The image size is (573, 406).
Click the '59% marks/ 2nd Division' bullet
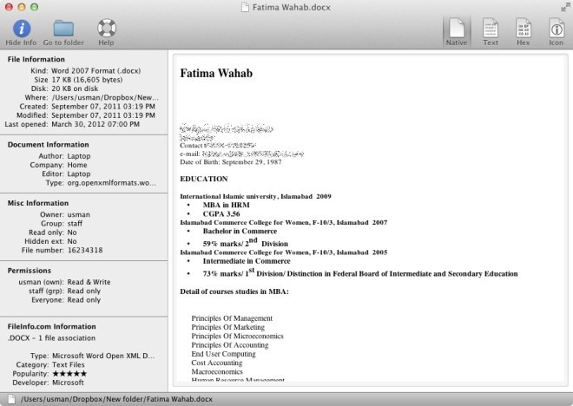pos(245,242)
